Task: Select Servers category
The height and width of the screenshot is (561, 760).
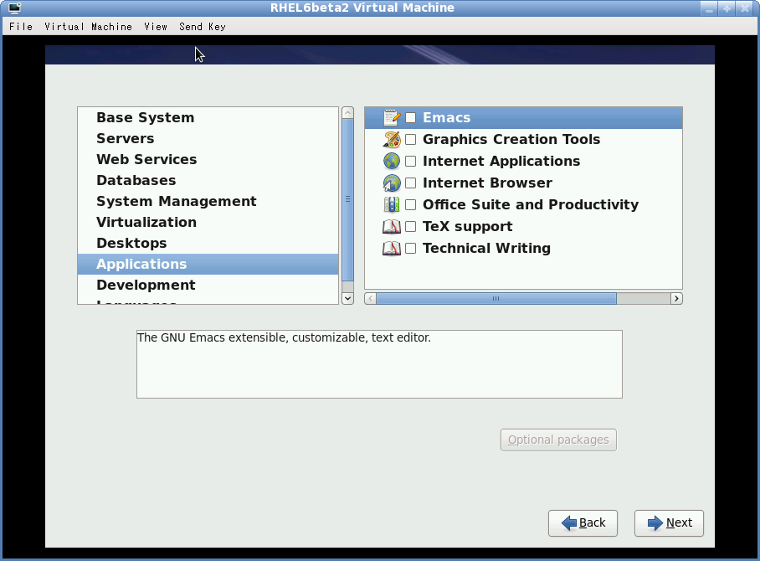Action: (208, 139)
